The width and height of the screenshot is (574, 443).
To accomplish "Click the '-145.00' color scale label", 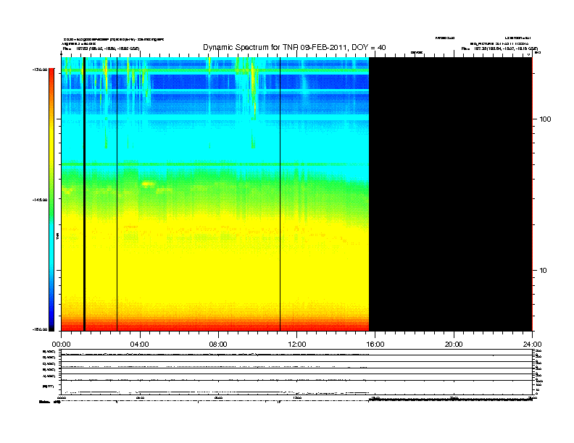I will (40, 200).
